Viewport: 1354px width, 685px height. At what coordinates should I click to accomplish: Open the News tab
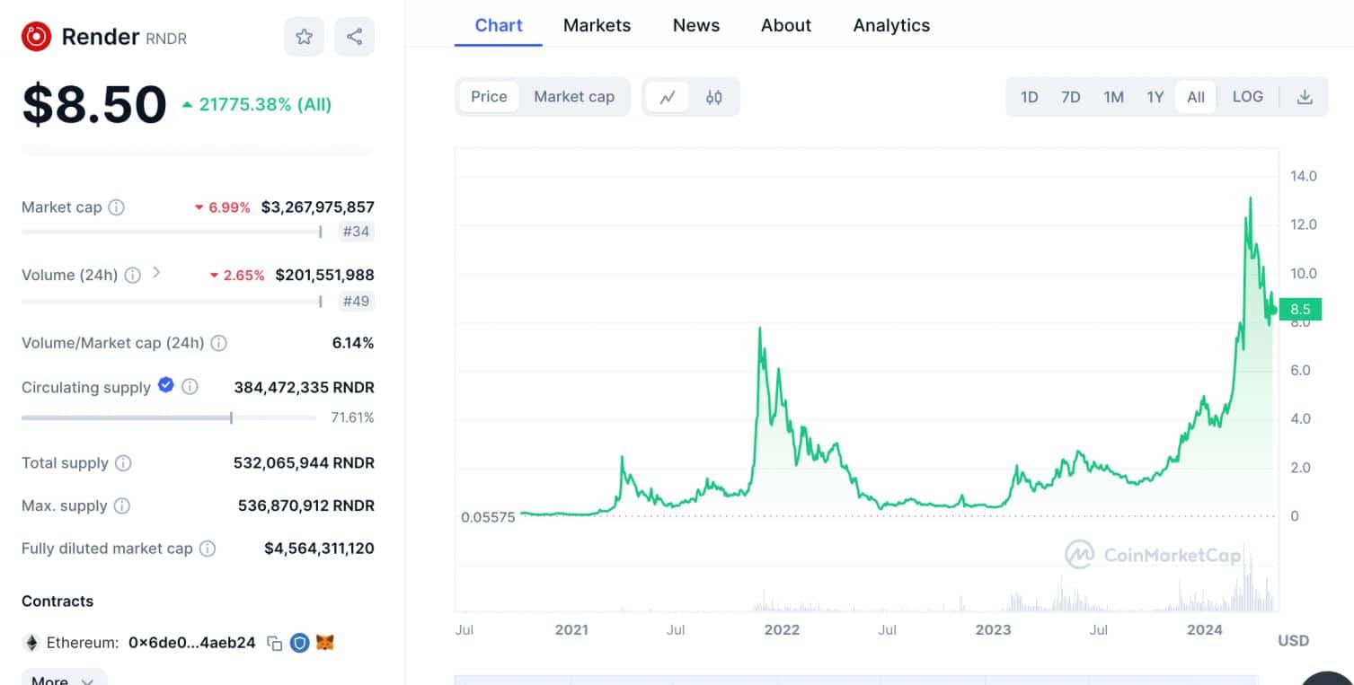[x=696, y=25]
